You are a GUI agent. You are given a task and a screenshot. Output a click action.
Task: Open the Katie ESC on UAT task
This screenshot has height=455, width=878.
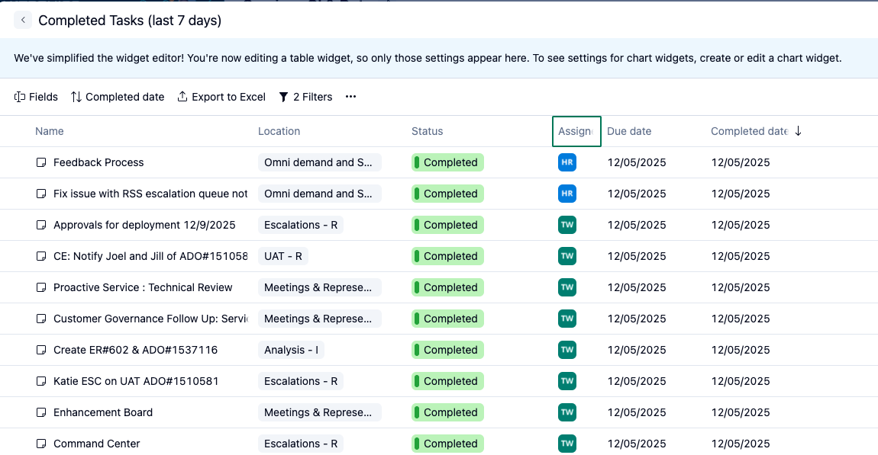pyautogui.click(x=136, y=381)
